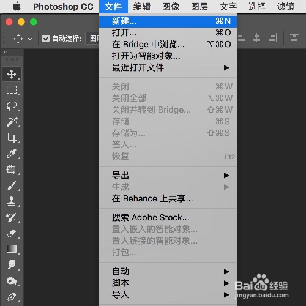Image resolution: width=306 pixels, height=306 pixels.
Task: Select the Brush tool
Action: 12,185
